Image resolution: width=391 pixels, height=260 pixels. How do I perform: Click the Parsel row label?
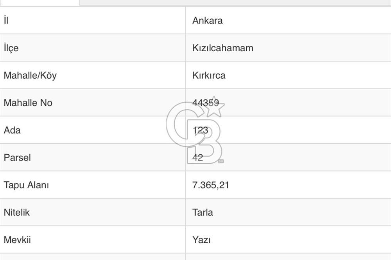(17, 158)
